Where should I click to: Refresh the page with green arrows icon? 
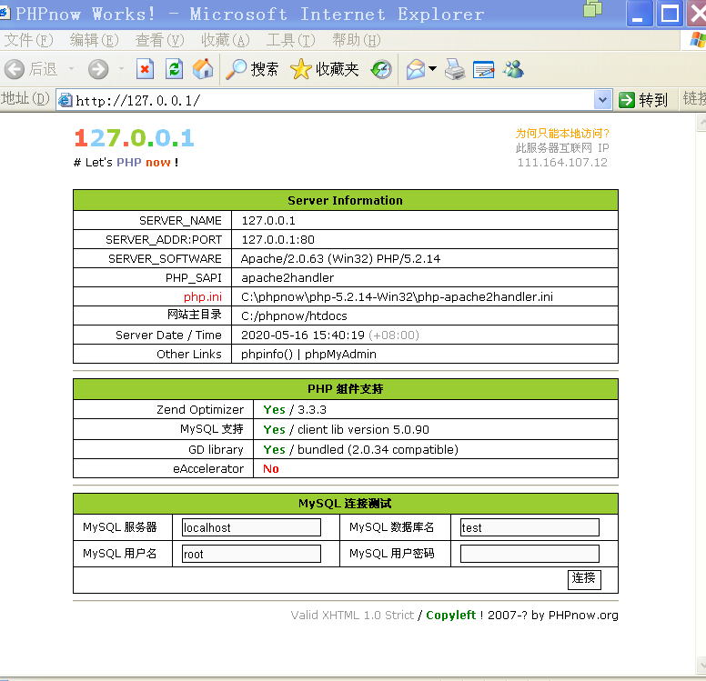174,69
